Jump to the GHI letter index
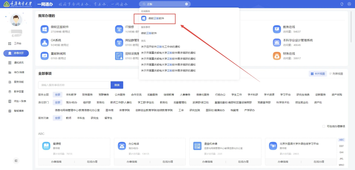Image resolution: width=355 pixels, height=170 pixels. (x=342, y=152)
